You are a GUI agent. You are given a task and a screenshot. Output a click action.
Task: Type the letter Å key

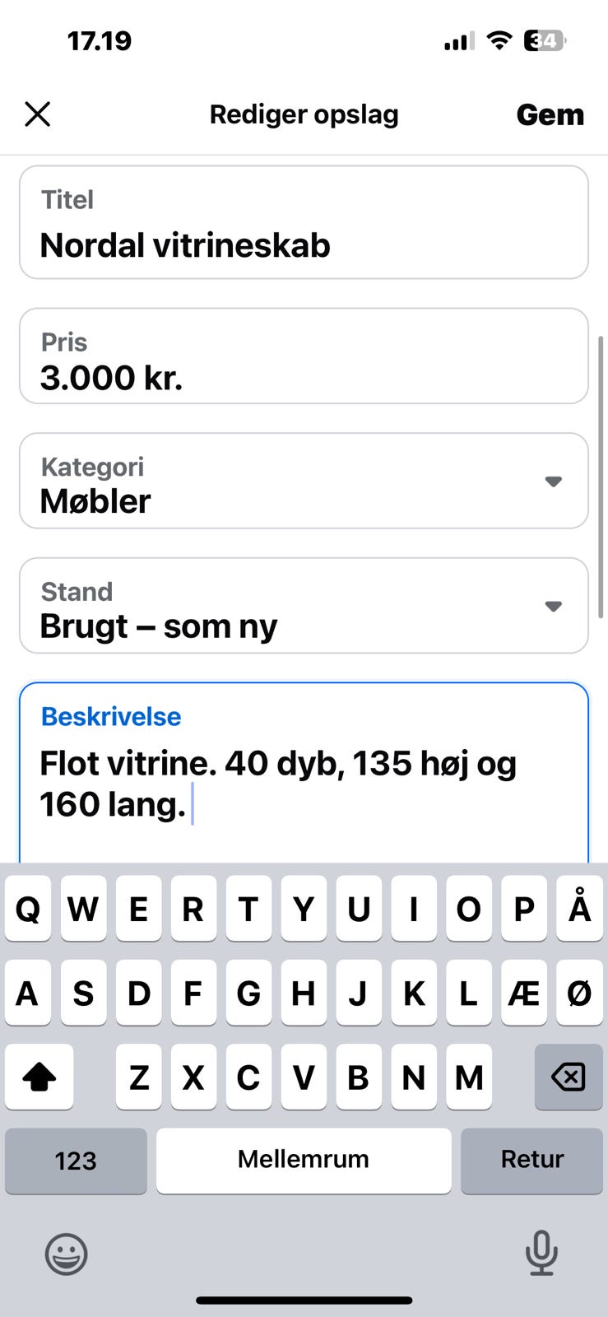[x=579, y=909]
